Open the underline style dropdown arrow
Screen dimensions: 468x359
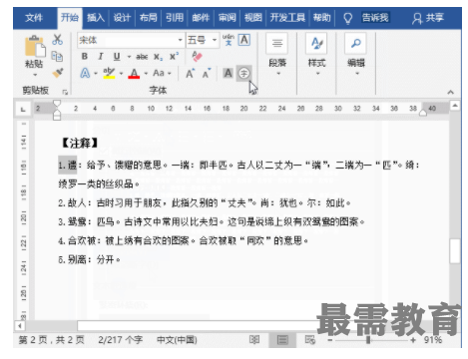pyautogui.click(x=129, y=57)
